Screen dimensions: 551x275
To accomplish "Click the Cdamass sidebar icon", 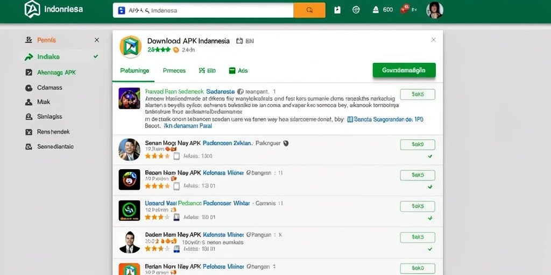I will 29,88.
